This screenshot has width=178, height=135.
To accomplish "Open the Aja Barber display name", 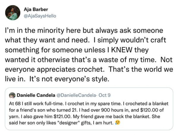I will pyautogui.click(x=36, y=10).
